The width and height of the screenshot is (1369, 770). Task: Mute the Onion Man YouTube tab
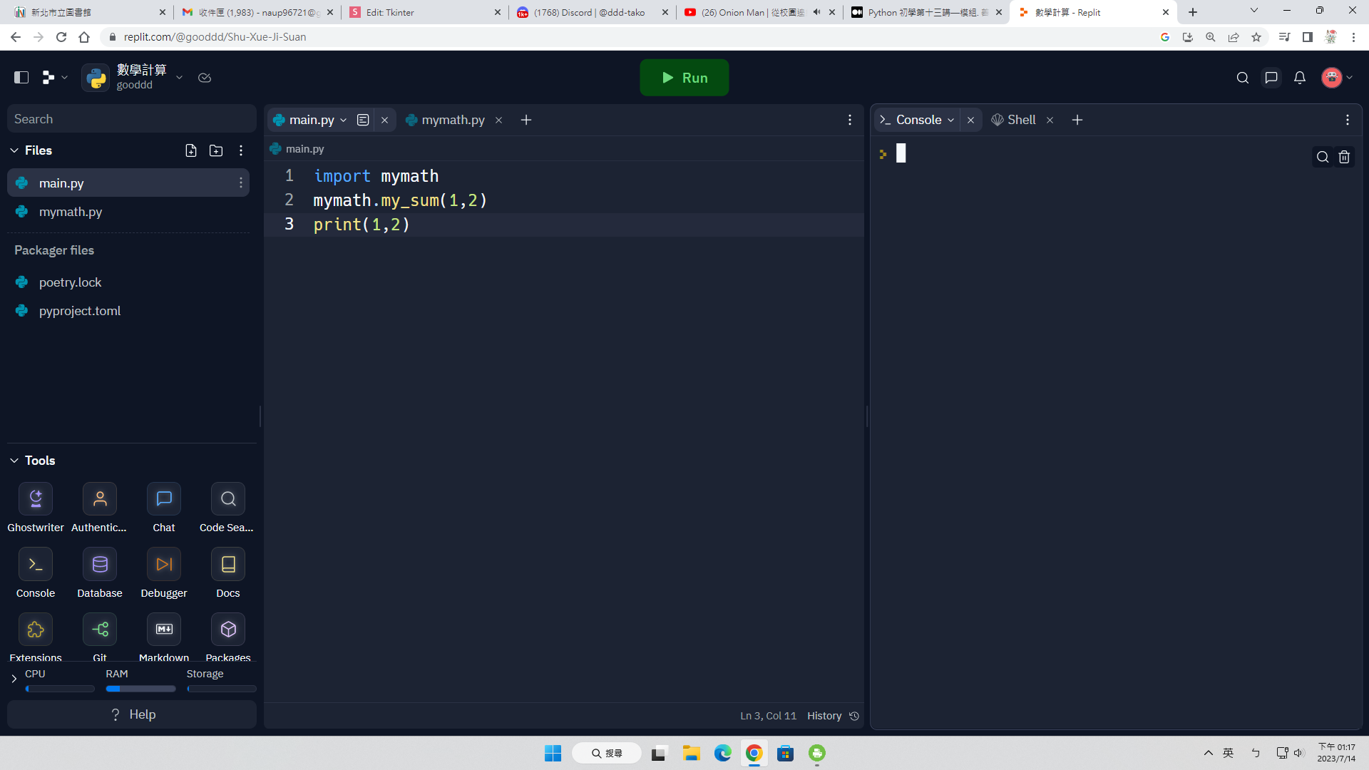click(816, 12)
